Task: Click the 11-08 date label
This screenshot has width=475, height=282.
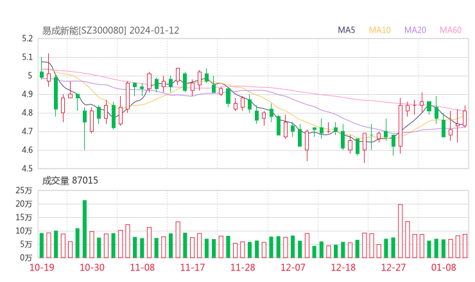Action: 142,267
